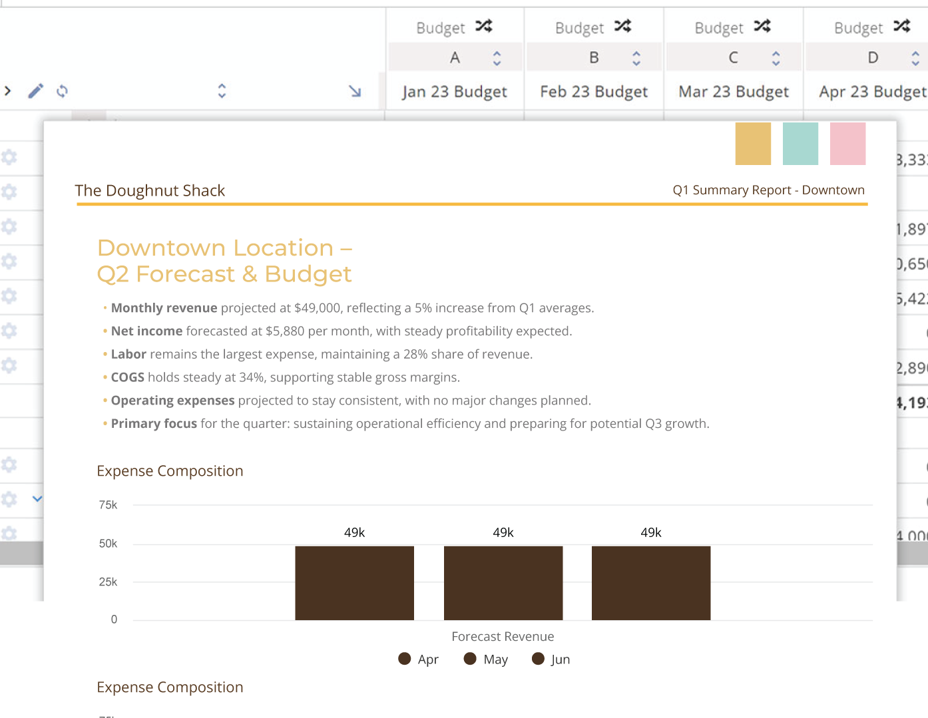Image resolution: width=928 pixels, height=718 pixels.
Task: Click the Labor bullet line
Action: coord(318,355)
